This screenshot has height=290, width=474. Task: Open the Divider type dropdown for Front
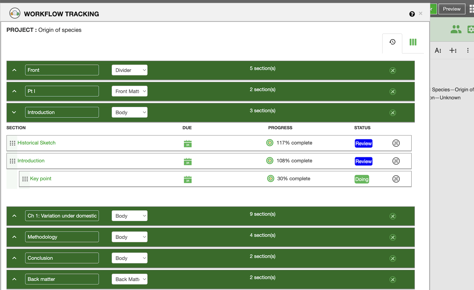pyautogui.click(x=130, y=70)
